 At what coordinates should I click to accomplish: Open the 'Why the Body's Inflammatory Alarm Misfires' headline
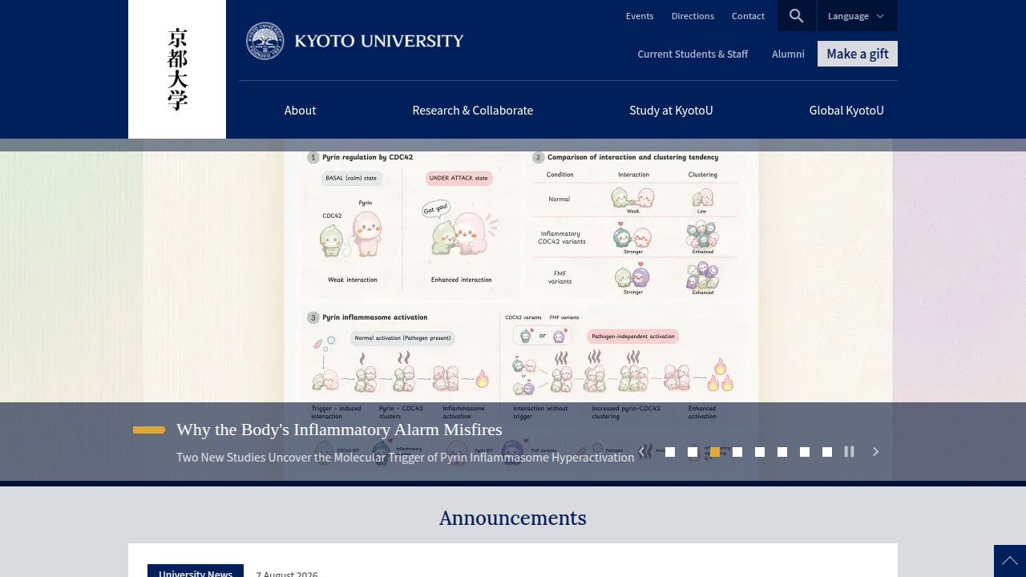[x=339, y=430]
